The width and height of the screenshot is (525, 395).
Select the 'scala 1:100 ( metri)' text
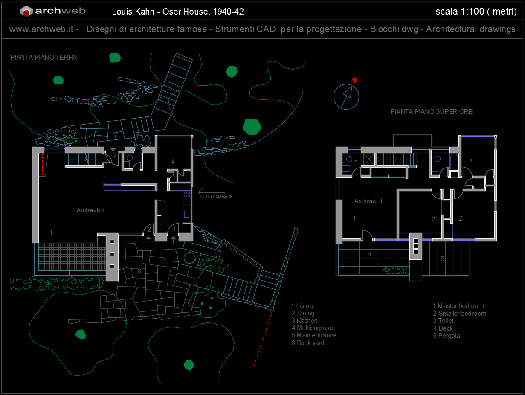476,12
